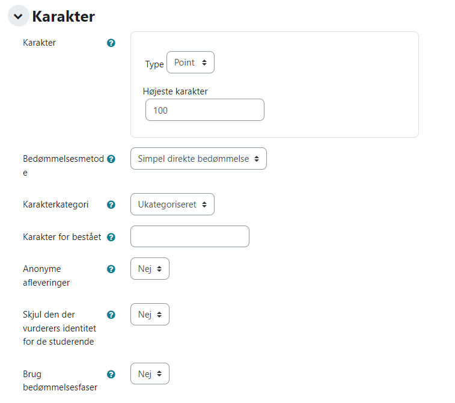Viewport: 455px width, 403px height.
Task: Open the Anonyme afleveringer Nej dropdown
Action: coord(150,269)
